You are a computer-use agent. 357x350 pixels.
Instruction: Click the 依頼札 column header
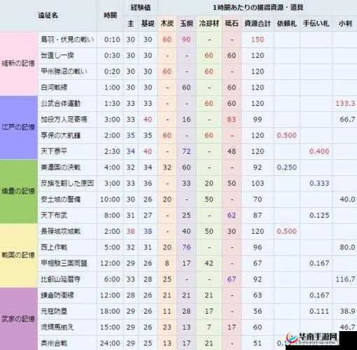pos(287,24)
